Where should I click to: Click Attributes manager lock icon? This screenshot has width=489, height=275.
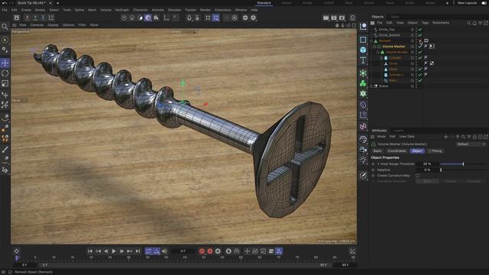click(474, 137)
